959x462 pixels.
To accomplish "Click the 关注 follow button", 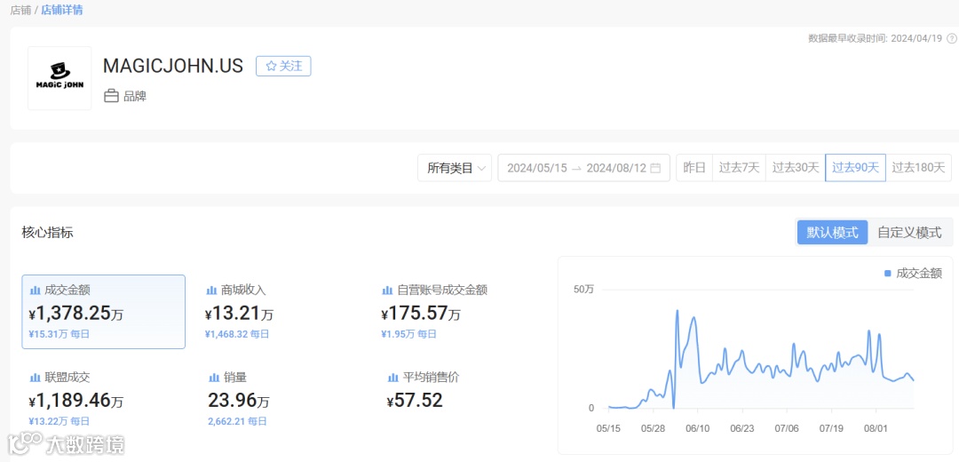I will click(283, 66).
